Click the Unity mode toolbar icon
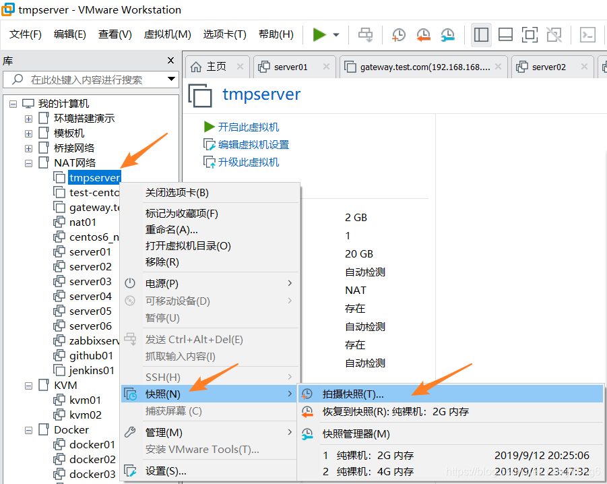The image size is (607, 484). point(554,35)
